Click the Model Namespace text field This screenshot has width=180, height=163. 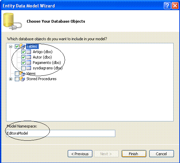tap(61, 133)
